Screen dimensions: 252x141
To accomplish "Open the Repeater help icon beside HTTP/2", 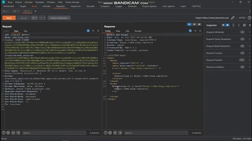I will (x=249, y=18).
